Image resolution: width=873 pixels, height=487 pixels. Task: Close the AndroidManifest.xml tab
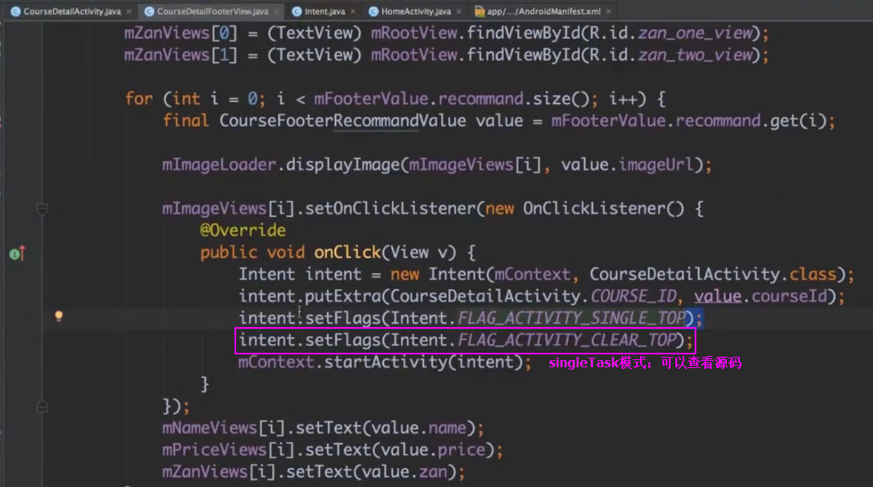609,11
